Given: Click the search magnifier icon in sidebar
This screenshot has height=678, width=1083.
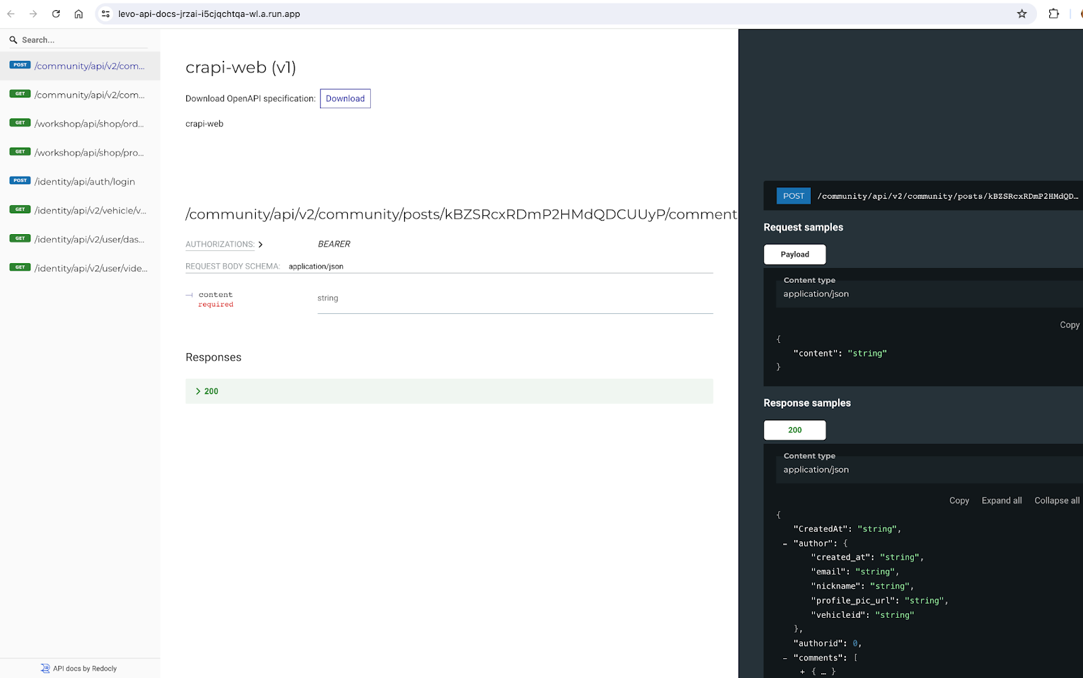Looking at the screenshot, I should (13, 40).
